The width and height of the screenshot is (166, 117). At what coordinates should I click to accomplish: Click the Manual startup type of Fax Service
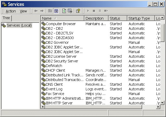coord(134,94)
